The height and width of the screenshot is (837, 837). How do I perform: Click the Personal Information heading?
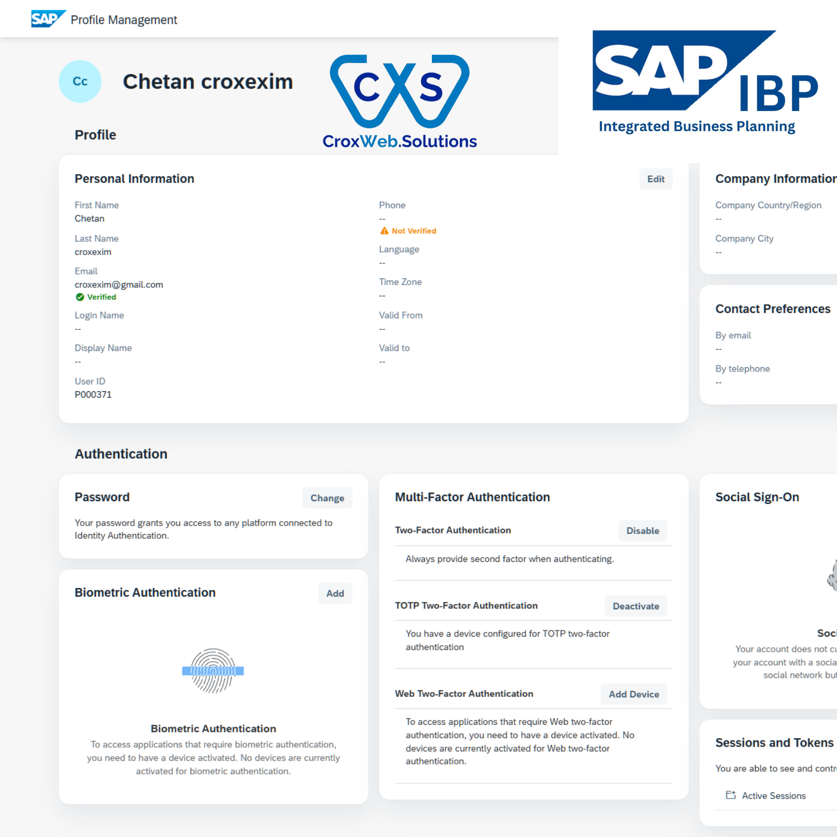(134, 179)
